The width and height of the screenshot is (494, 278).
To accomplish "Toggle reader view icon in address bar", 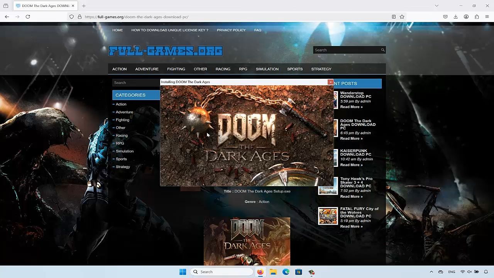I will 394,17.
